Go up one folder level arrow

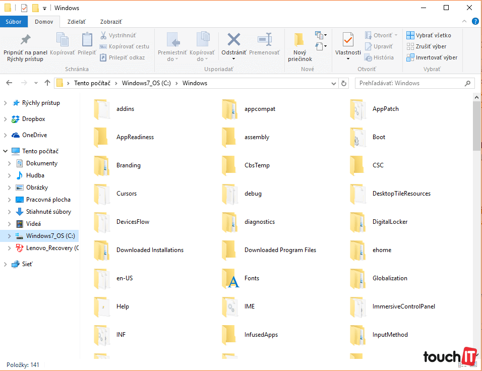coord(47,83)
